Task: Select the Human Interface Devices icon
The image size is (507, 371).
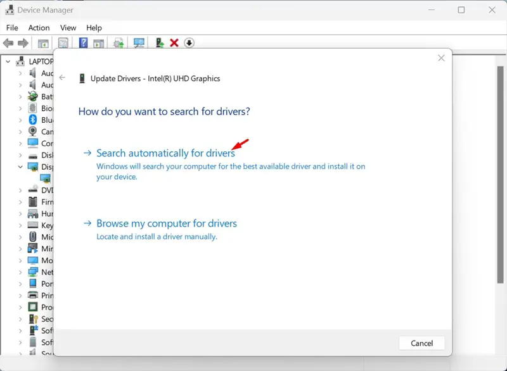Action: pyautogui.click(x=33, y=213)
